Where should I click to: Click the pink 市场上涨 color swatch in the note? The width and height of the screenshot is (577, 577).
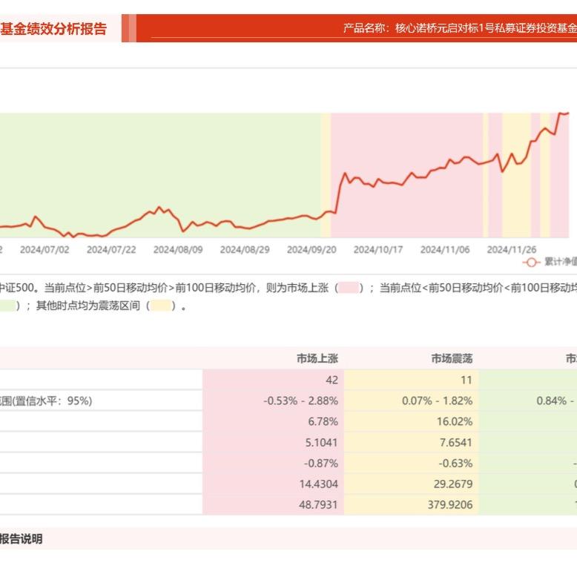click(351, 288)
